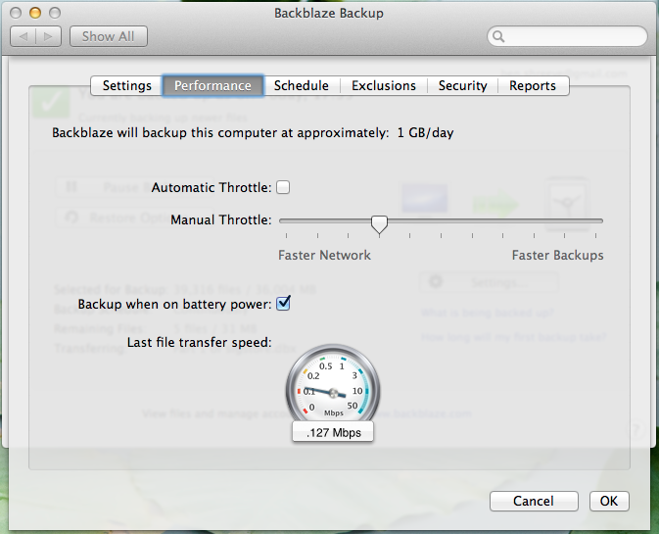The height and width of the screenshot is (534, 659).
Task: Open the Settings tab
Action: (126, 86)
